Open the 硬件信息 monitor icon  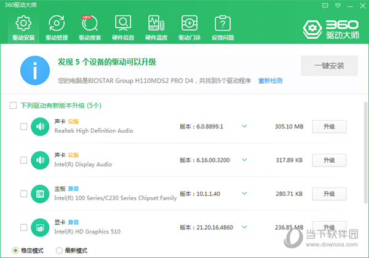pos(122,24)
